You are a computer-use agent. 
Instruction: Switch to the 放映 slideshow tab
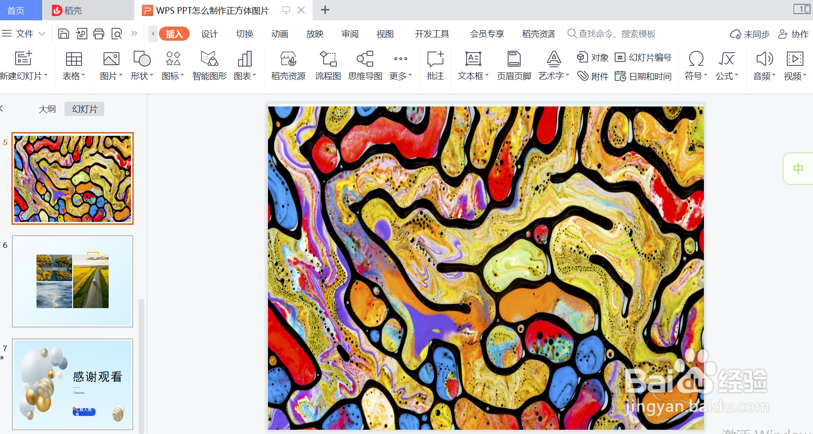[315, 34]
